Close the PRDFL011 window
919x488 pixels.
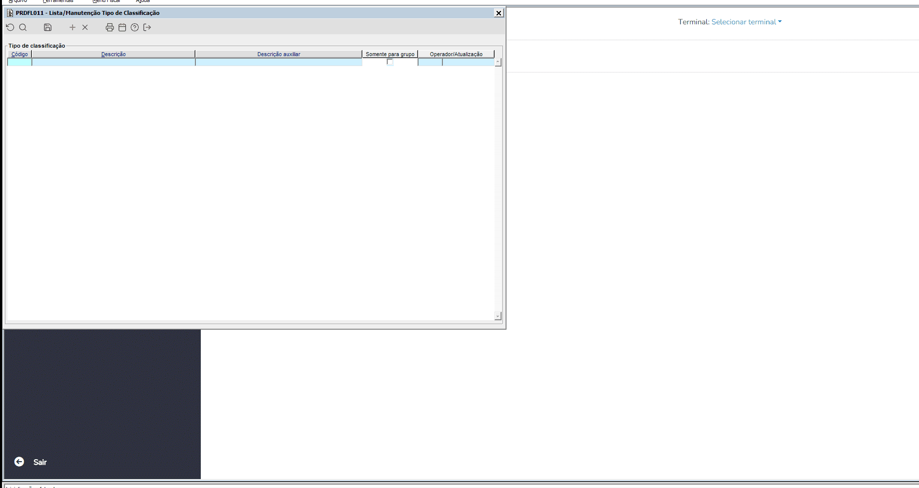499,13
